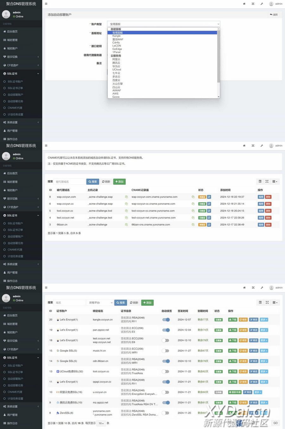285x429 pixels.
Task: Re-verify status for 66zan.cn CNAME row
Action: [x=209, y=225]
